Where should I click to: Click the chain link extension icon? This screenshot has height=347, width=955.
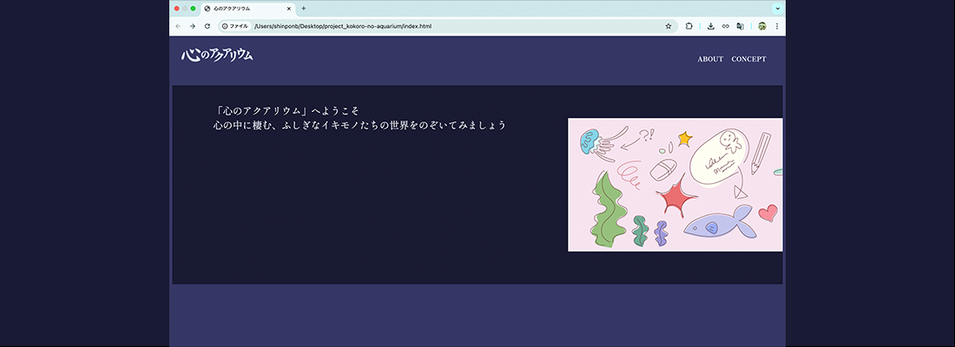click(726, 26)
